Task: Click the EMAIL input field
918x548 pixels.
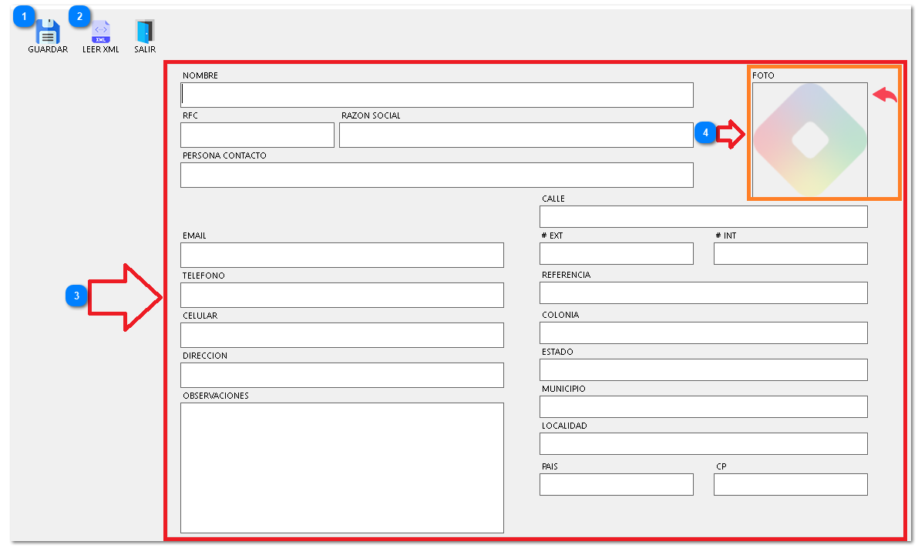Action: pyautogui.click(x=341, y=255)
